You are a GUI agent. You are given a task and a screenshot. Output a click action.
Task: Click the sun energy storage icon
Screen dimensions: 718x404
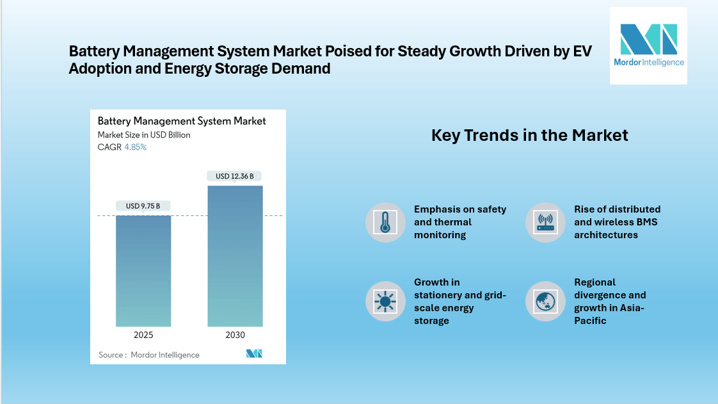tap(385, 301)
